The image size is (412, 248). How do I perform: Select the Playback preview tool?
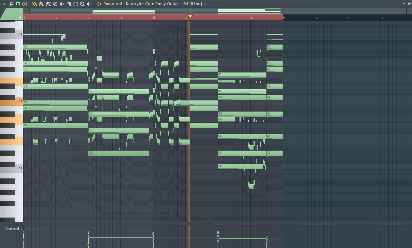pyautogui.click(x=88, y=4)
